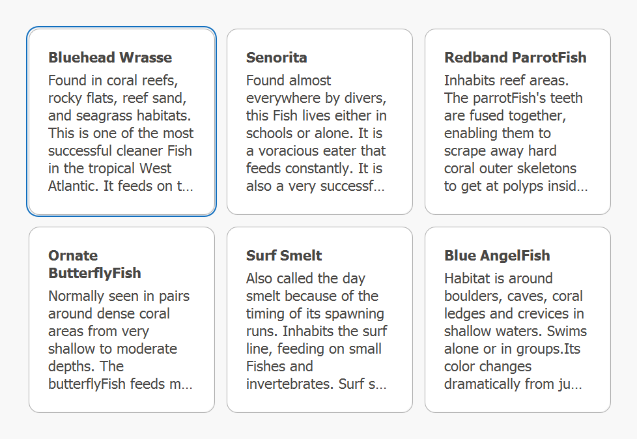Click the truncated line "Atlantic. It feeds on t…"
The width and height of the screenshot is (637, 439).
pos(120,186)
